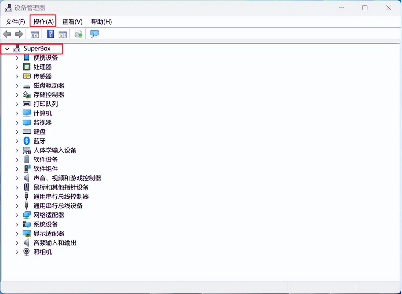Click the mouse icon for 鼠标和其他指针设备

[x=27, y=187]
